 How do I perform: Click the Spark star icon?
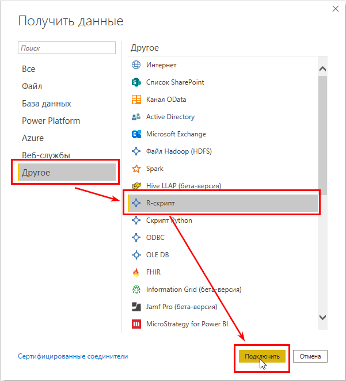(136, 169)
